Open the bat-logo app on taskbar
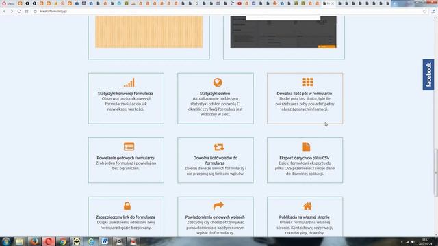438x246 pixels. click(x=77, y=241)
